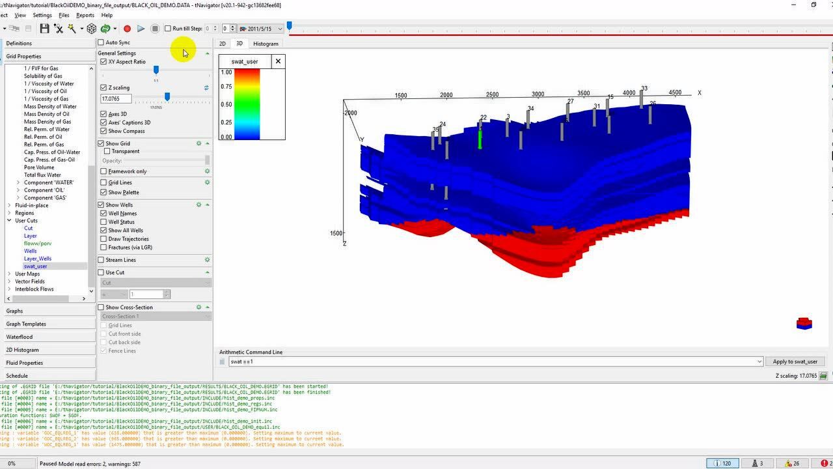Expand the Fluid-in-place tree node
This screenshot has width=833, height=469.
tap(9, 205)
